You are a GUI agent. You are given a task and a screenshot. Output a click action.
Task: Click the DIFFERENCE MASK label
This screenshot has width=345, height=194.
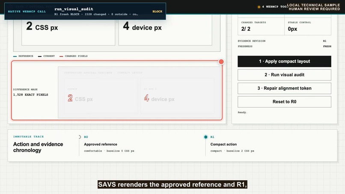click(25, 90)
